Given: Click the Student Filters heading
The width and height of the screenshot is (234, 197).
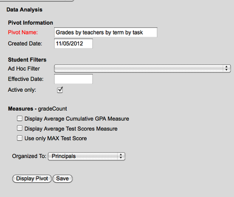Looking at the screenshot, I should pyautogui.click(x=27, y=60).
